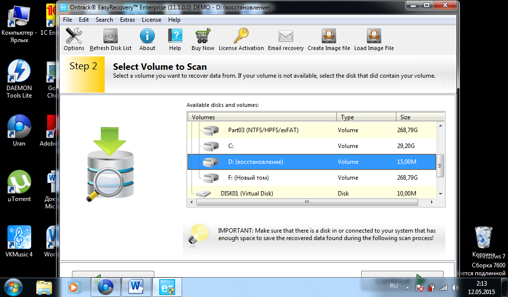Image resolution: width=508 pixels, height=297 pixels.
Task: Open the Edit menu
Action: pyautogui.click(x=83, y=20)
